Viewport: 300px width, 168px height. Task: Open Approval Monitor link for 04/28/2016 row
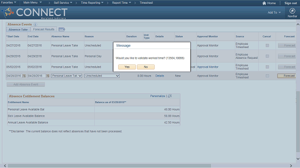208,76
